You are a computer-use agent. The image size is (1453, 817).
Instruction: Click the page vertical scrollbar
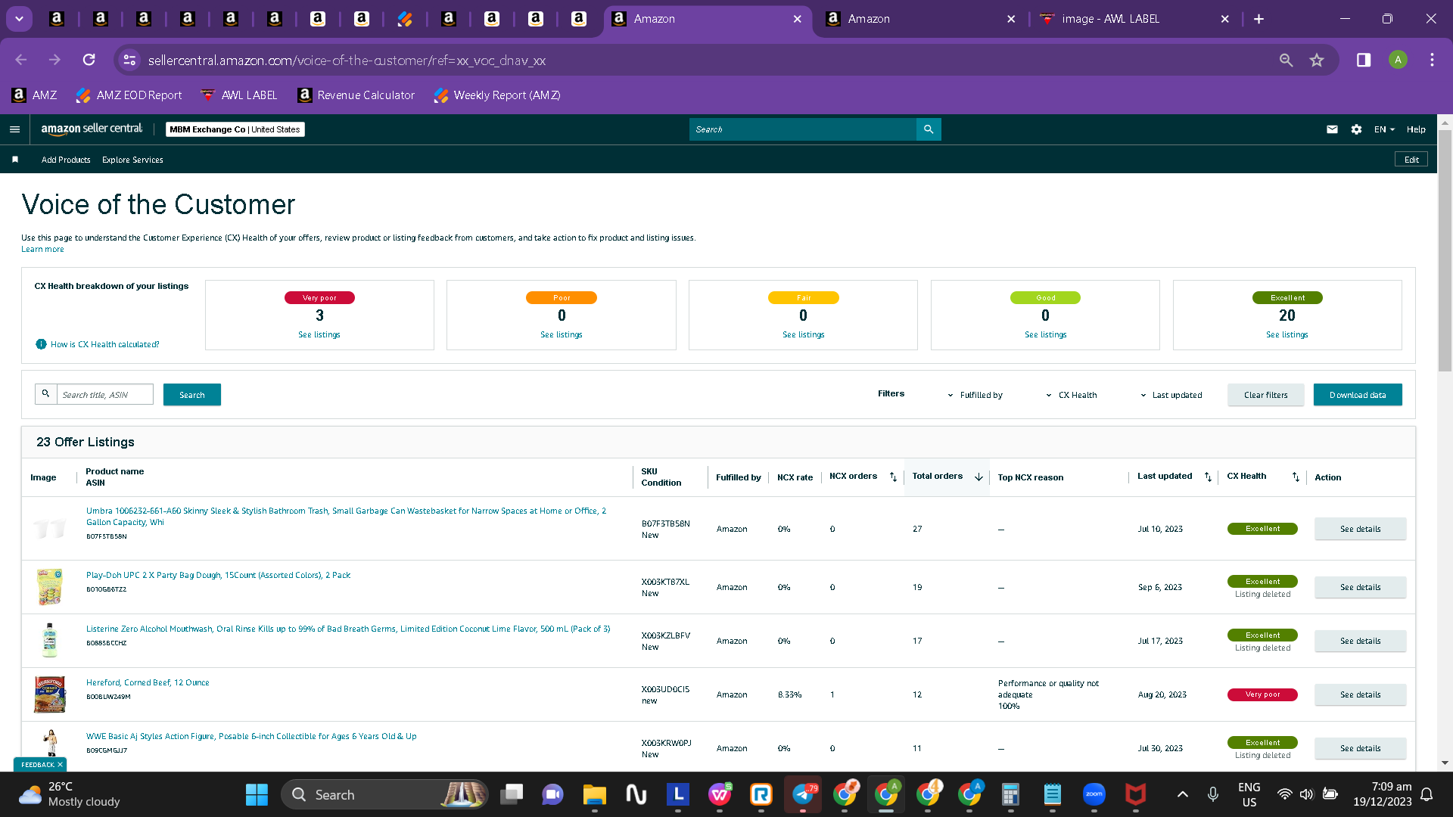[1445, 250]
